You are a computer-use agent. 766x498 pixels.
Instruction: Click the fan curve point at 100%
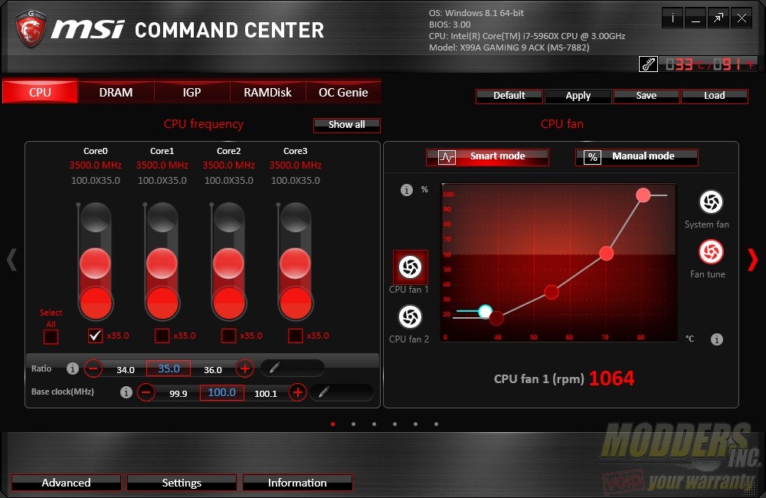pyautogui.click(x=643, y=195)
